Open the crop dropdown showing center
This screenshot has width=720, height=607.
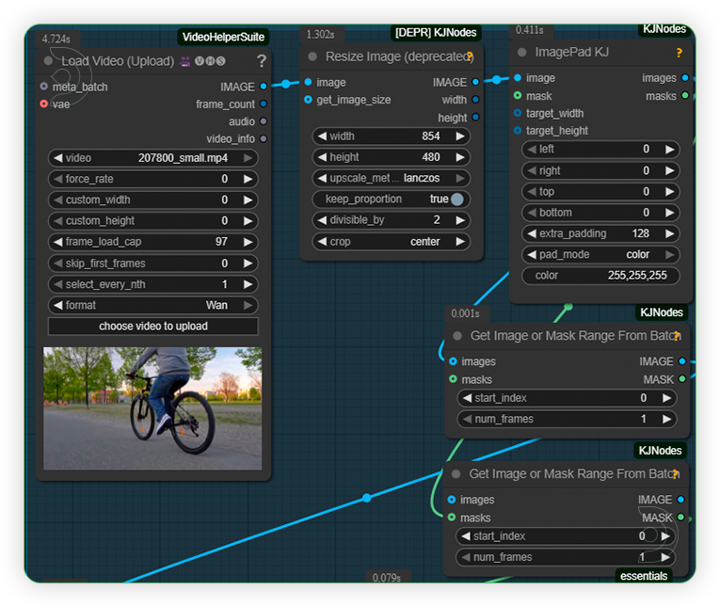(392, 242)
